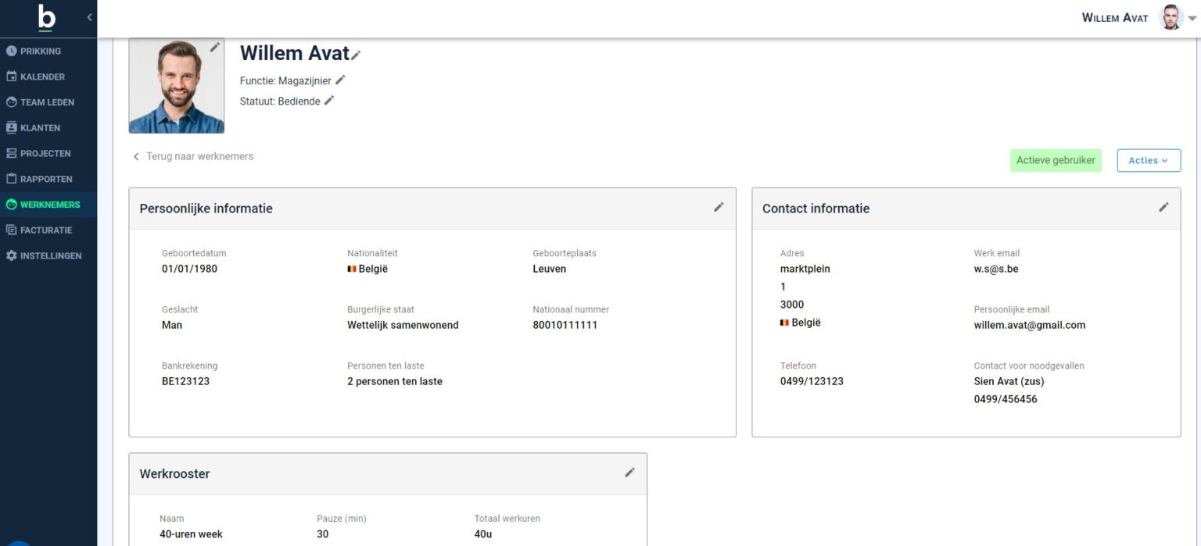Edit the Persoonlijke informatie section with the pencil icon

(719, 207)
